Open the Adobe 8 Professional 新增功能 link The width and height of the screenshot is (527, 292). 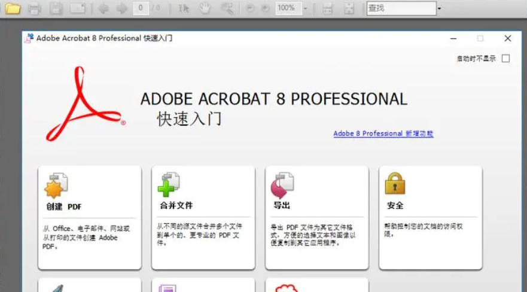click(x=383, y=134)
